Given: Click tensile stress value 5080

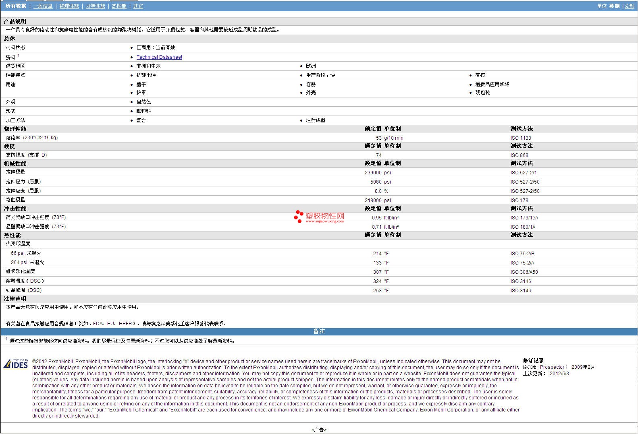Looking at the screenshot, I should (x=376, y=182).
